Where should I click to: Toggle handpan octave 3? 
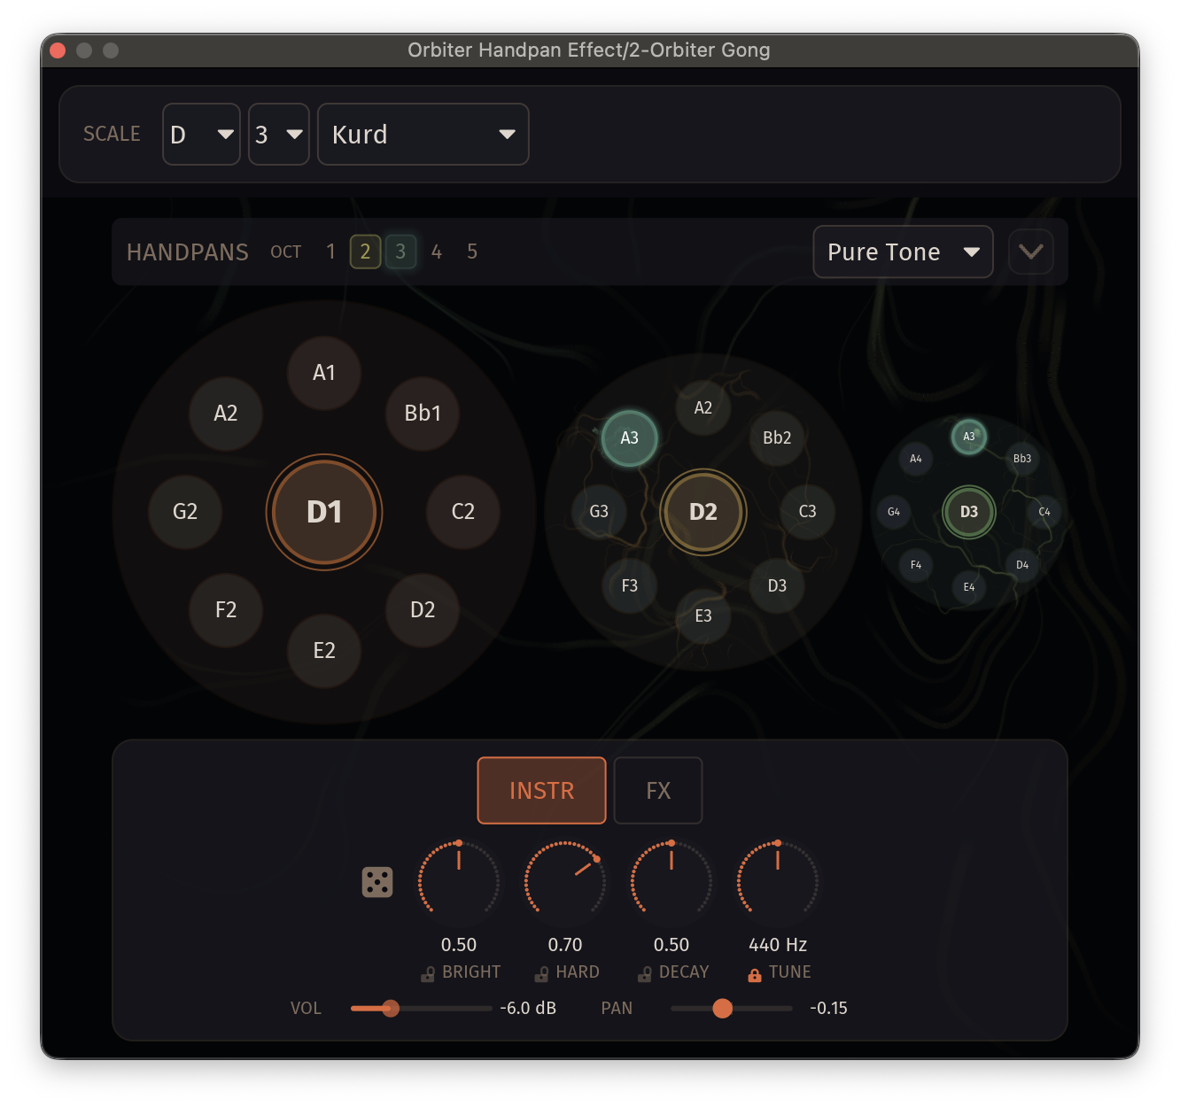coord(400,252)
